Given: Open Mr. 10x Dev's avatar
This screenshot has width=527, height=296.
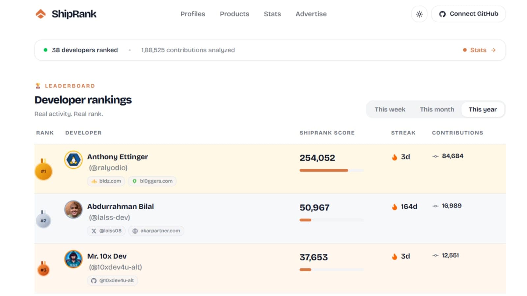Looking at the screenshot, I should click(x=73, y=259).
